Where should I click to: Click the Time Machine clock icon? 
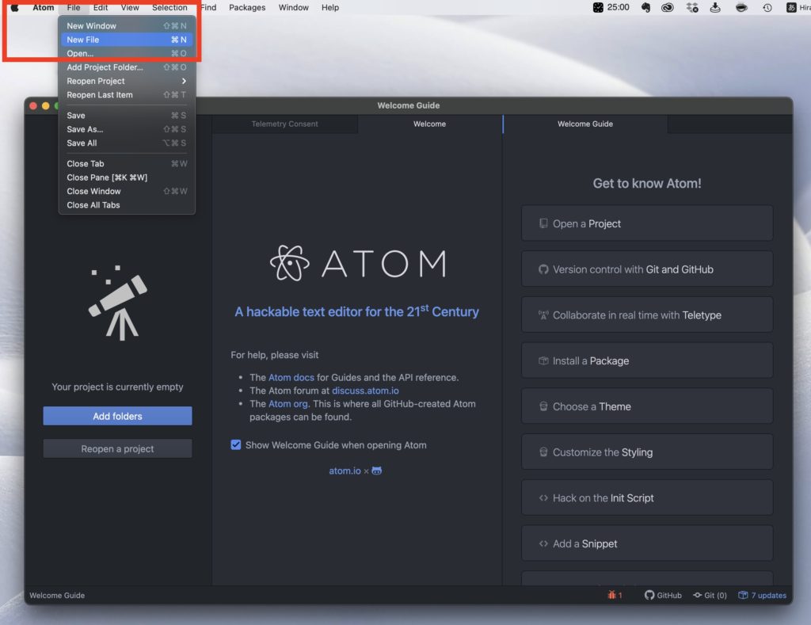tap(767, 7)
